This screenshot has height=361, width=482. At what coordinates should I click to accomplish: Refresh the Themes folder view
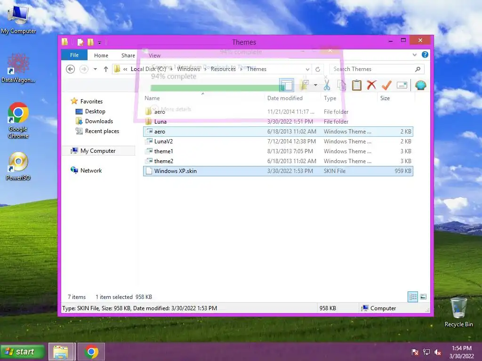pos(318,69)
